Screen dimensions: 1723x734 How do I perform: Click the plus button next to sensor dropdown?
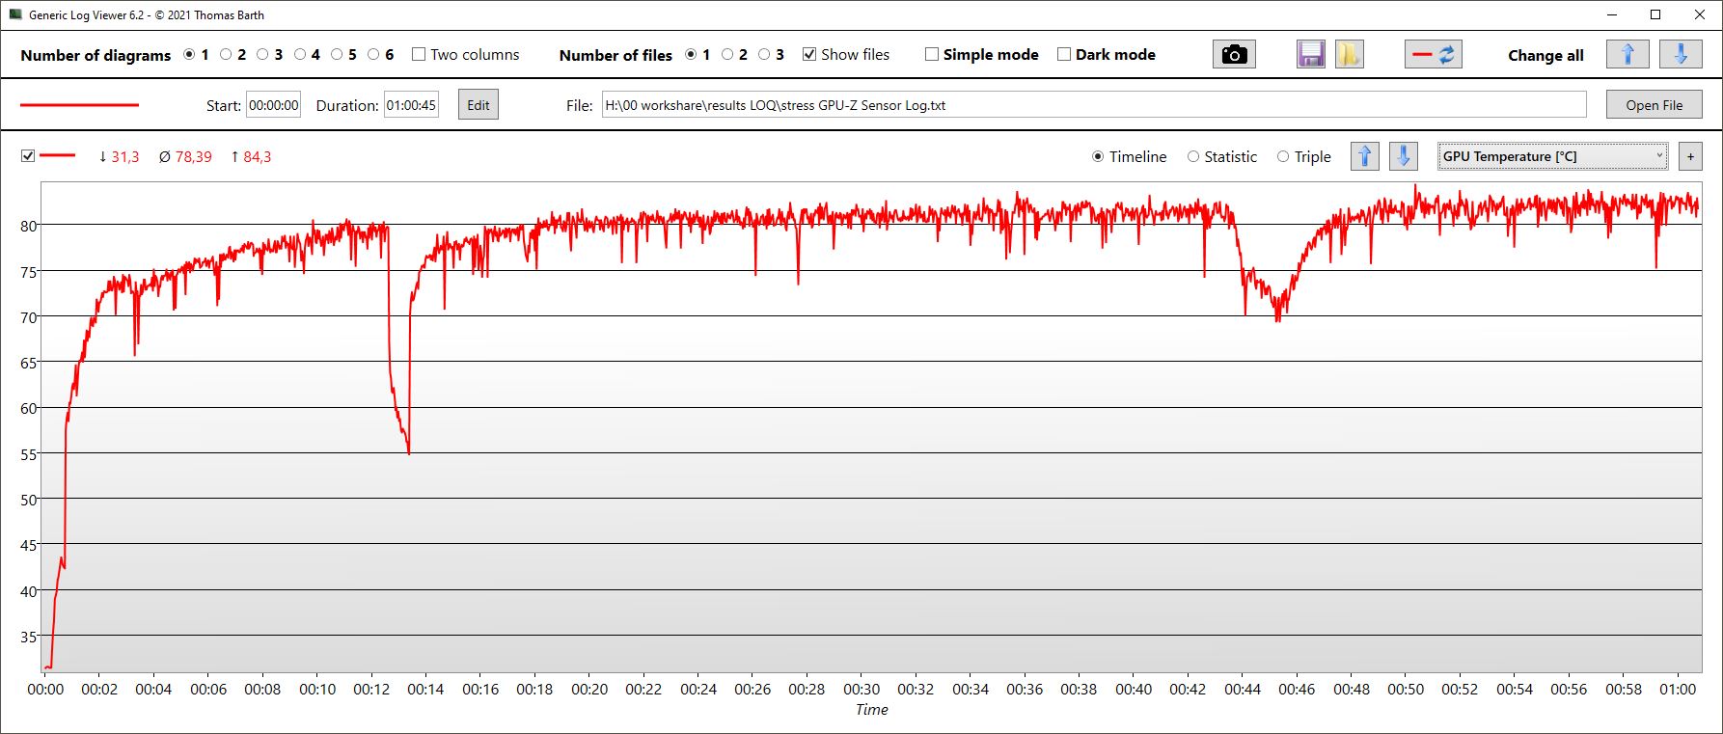coord(1690,156)
